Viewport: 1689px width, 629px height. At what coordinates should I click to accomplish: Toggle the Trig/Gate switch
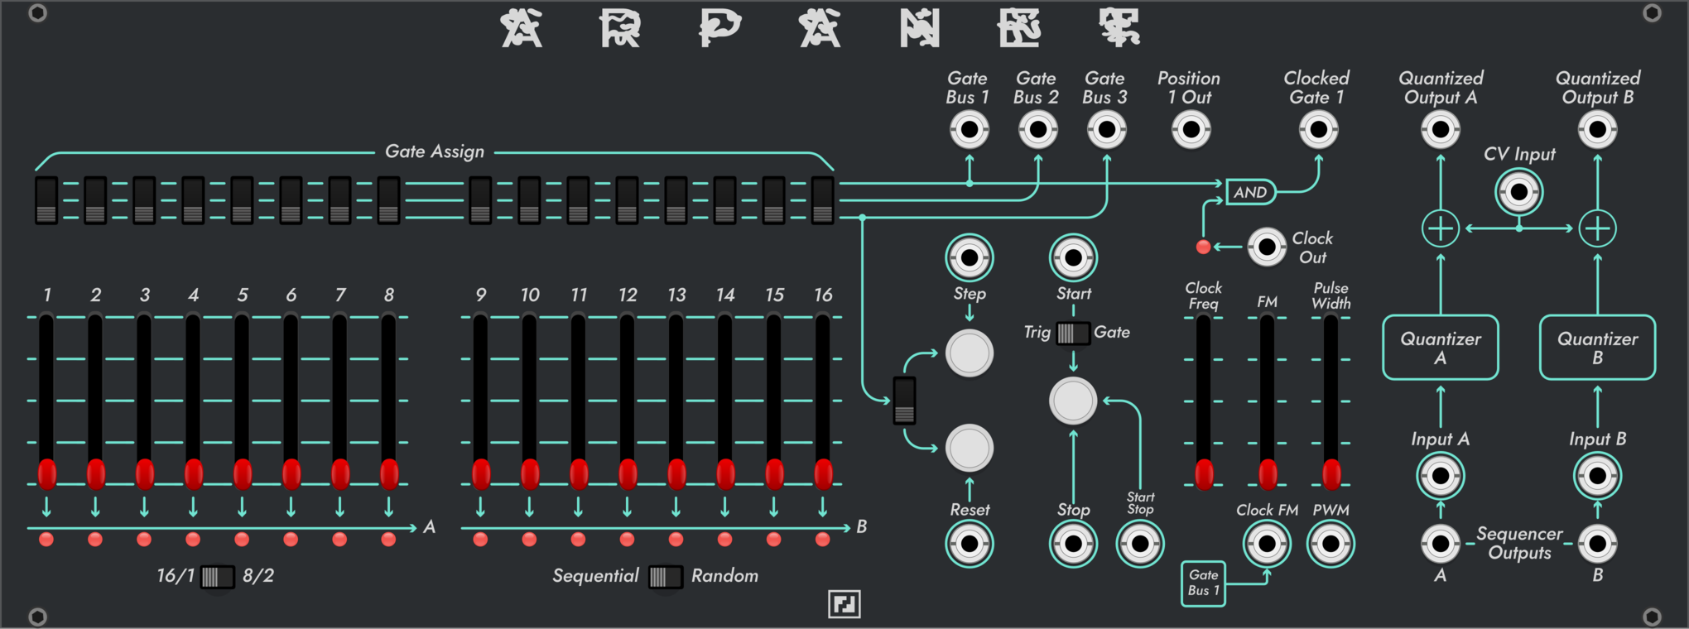click(1073, 333)
